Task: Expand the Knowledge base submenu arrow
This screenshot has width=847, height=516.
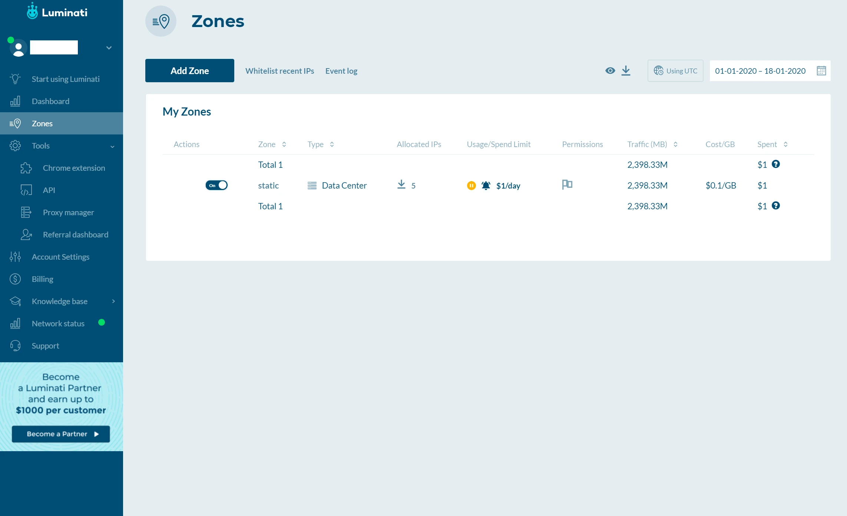Action: tap(113, 301)
